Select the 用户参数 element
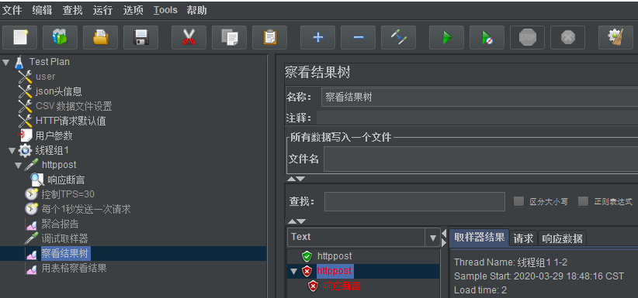The height and width of the screenshot is (298, 638). coord(54,135)
